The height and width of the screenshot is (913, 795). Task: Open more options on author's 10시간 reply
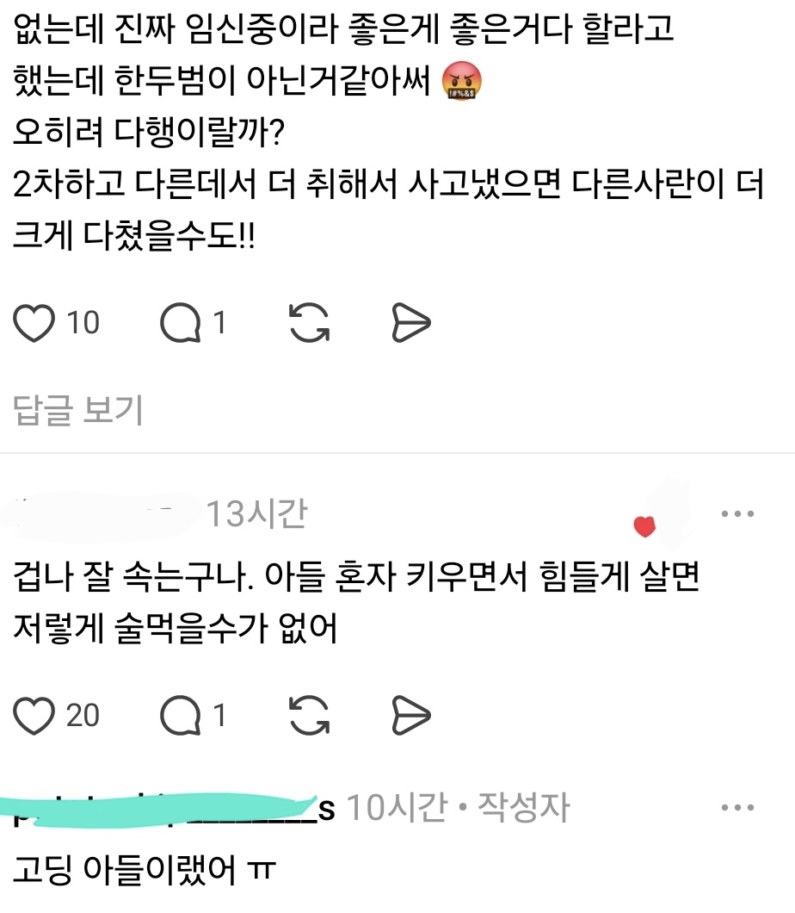point(737,807)
